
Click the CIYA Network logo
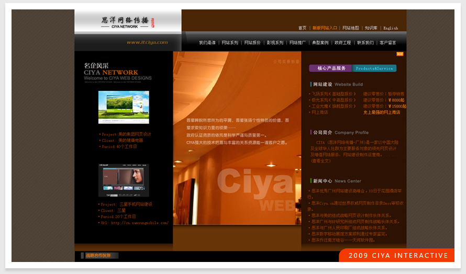click(128, 22)
